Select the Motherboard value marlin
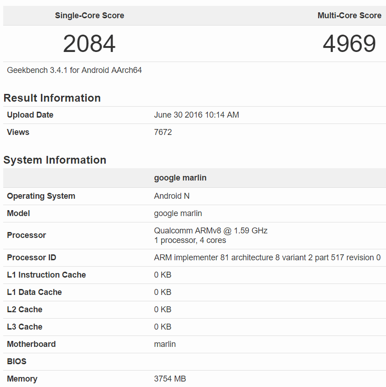This screenshot has width=386, height=387. pyautogui.click(x=165, y=344)
